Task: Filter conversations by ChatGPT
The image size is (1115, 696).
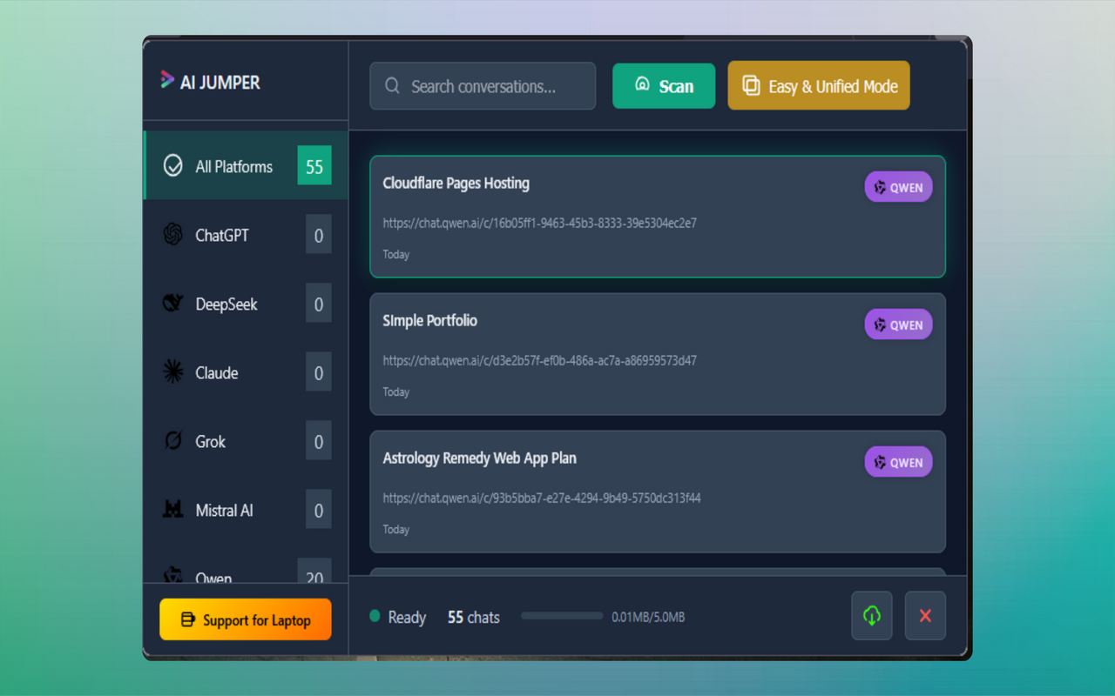Action: click(246, 234)
